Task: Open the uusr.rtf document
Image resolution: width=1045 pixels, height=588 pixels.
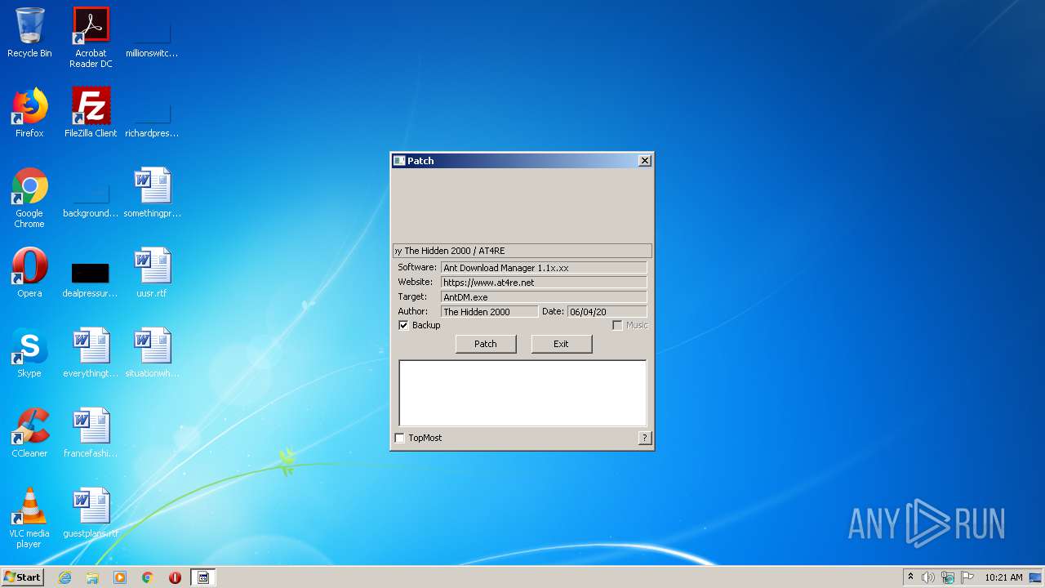Action: [152, 274]
